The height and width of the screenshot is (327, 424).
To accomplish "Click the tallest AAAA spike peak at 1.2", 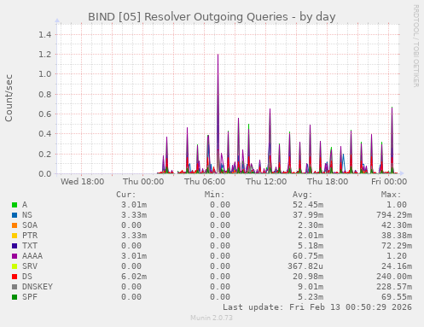I will click(x=218, y=55).
